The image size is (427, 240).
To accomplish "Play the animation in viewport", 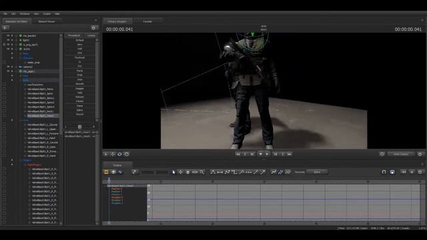I will click(x=268, y=154).
